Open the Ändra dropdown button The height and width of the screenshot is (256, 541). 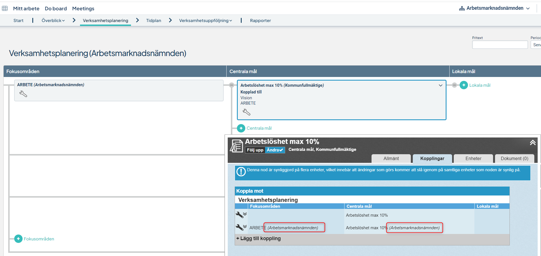tap(275, 150)
